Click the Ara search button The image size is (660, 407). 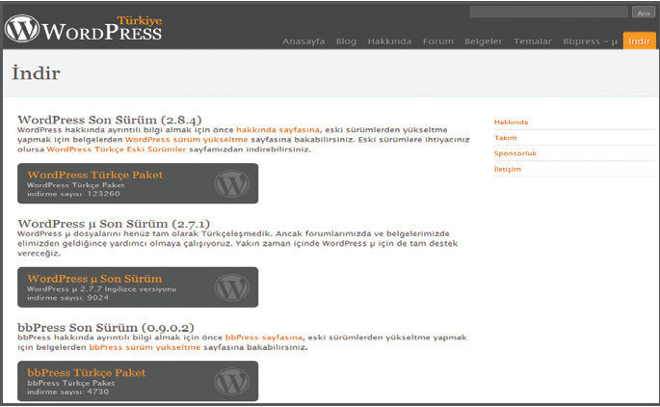point(644,13)
